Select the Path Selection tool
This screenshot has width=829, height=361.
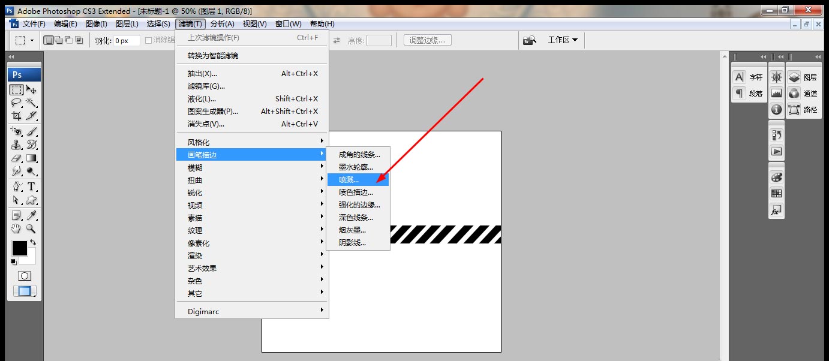click(x=17, y=200)
